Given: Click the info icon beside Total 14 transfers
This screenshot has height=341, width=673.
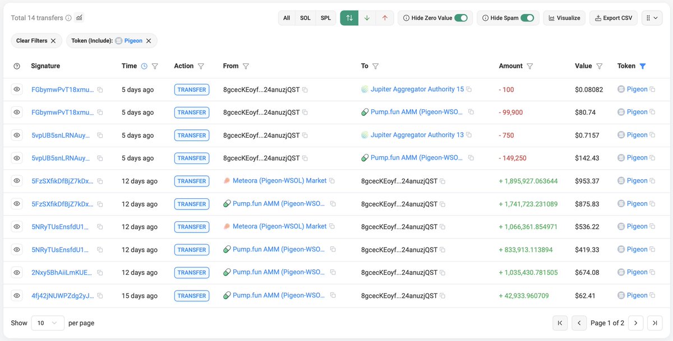Looking at the screenshot, I should [68, 18].
